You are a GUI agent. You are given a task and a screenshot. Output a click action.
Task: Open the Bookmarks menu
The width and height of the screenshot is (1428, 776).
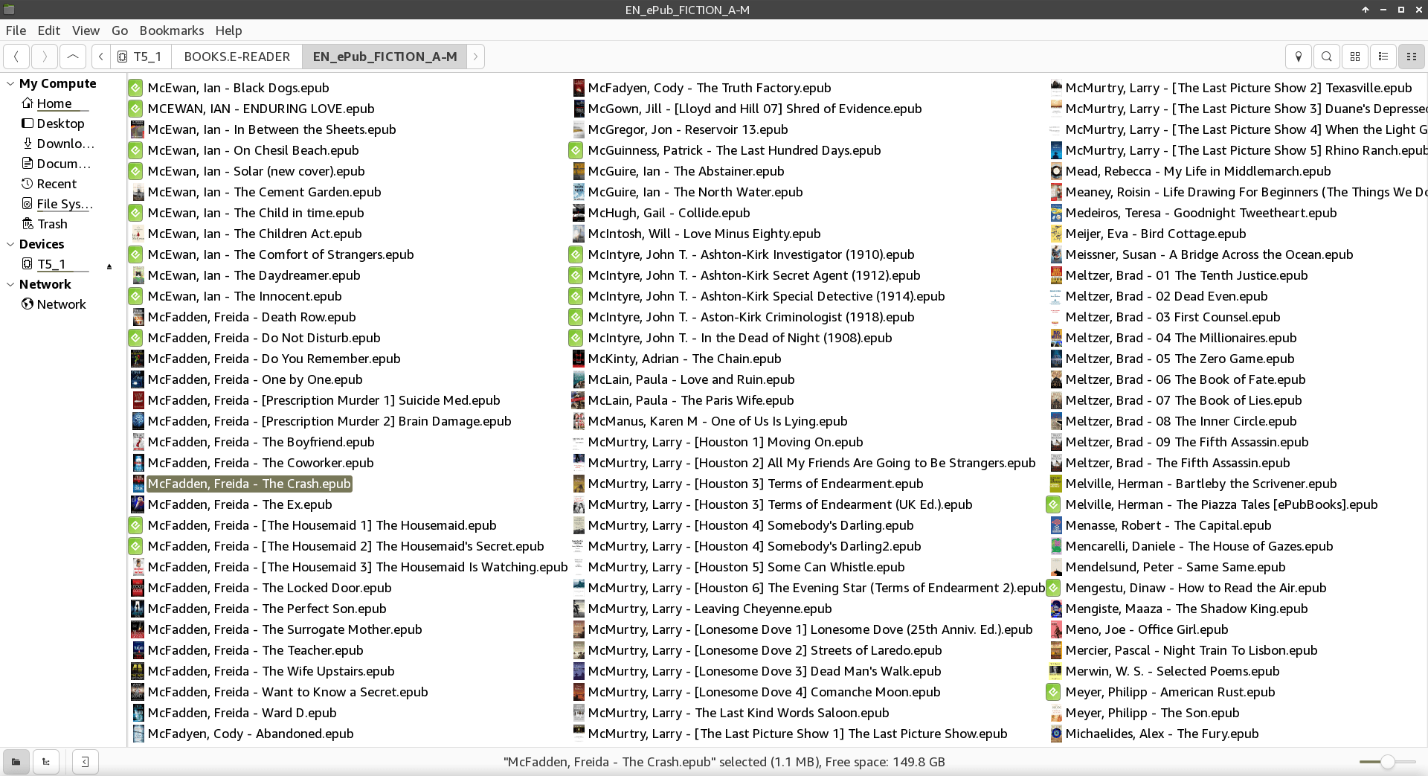171,31
